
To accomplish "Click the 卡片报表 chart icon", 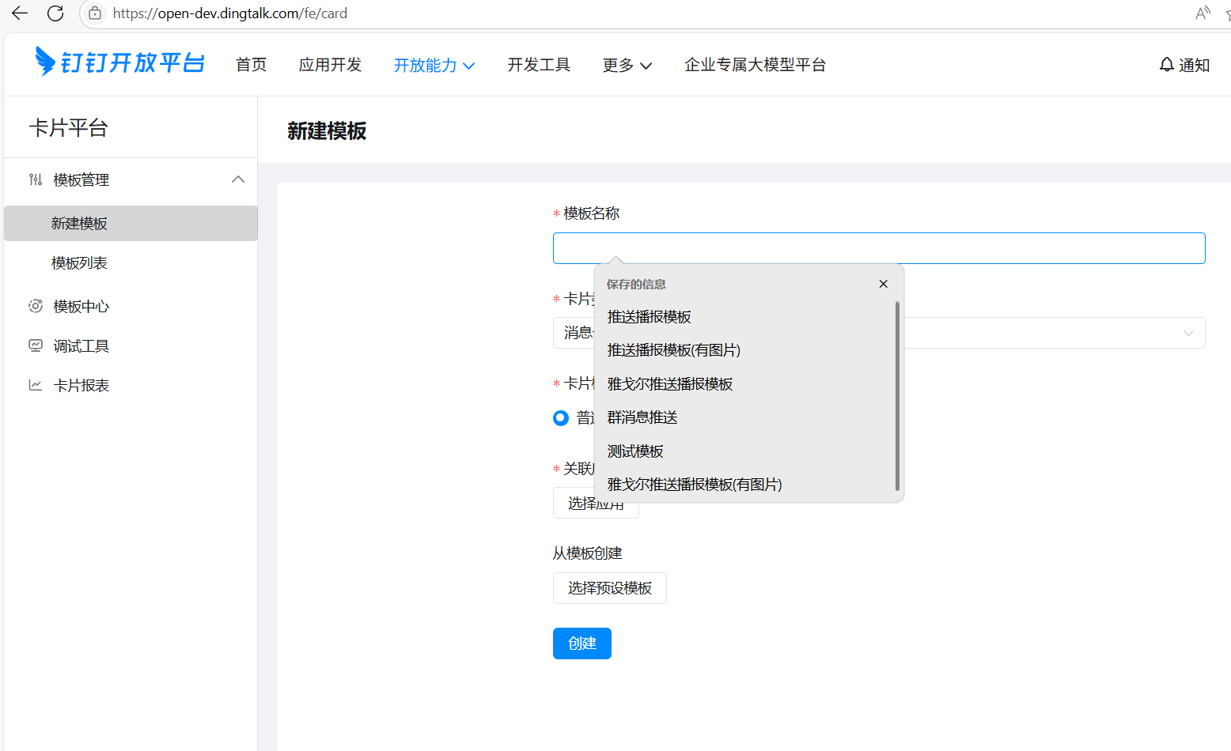I will (36, 385).
